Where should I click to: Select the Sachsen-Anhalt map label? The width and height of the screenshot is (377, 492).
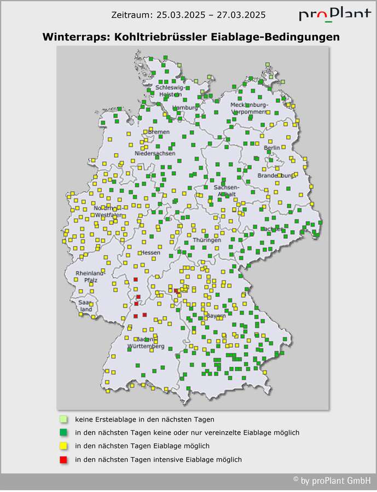(224, 191)
